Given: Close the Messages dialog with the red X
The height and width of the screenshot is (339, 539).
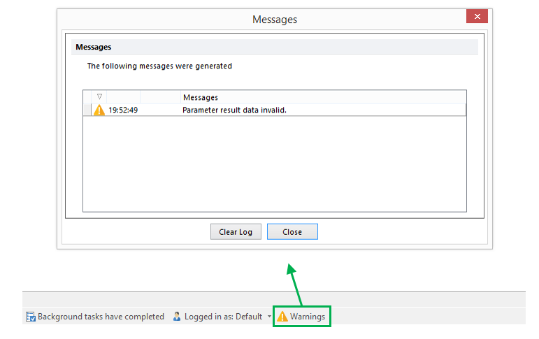Looking at the screenshot, I should tap(477, 17).
